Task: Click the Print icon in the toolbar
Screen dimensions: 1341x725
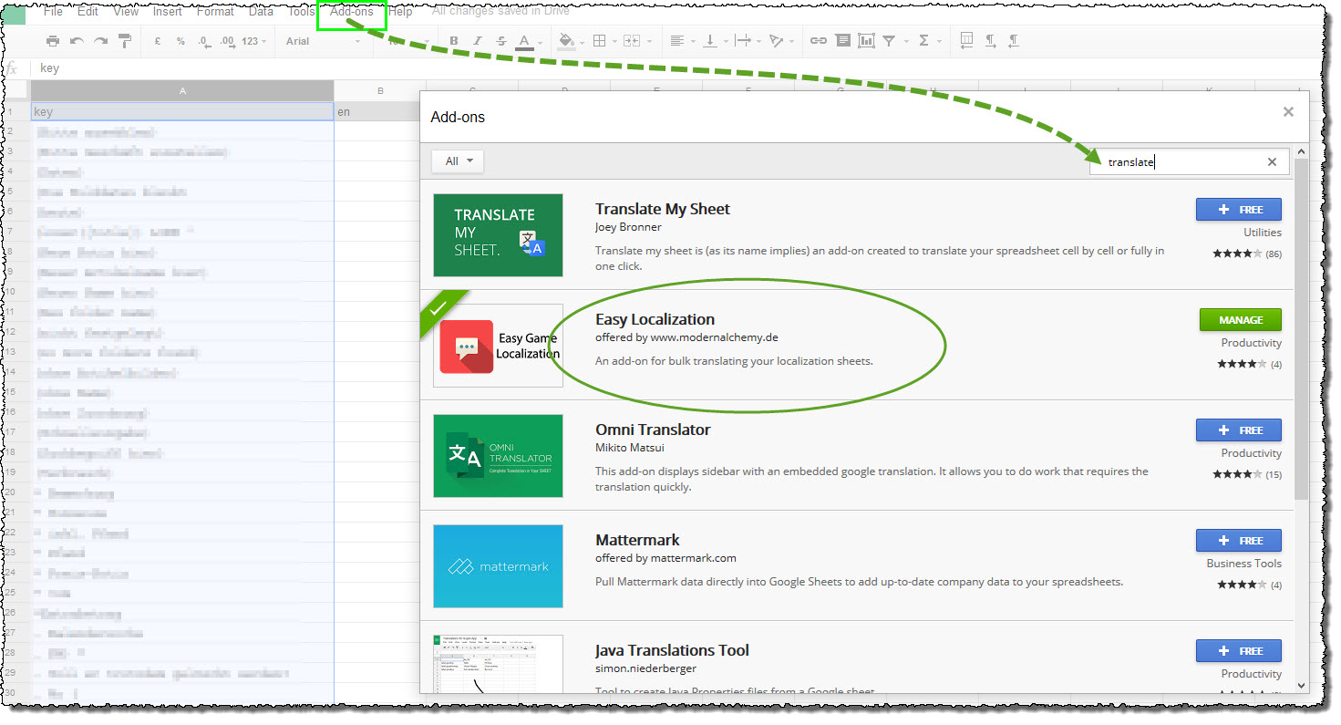Action: [x=53, y=41]
